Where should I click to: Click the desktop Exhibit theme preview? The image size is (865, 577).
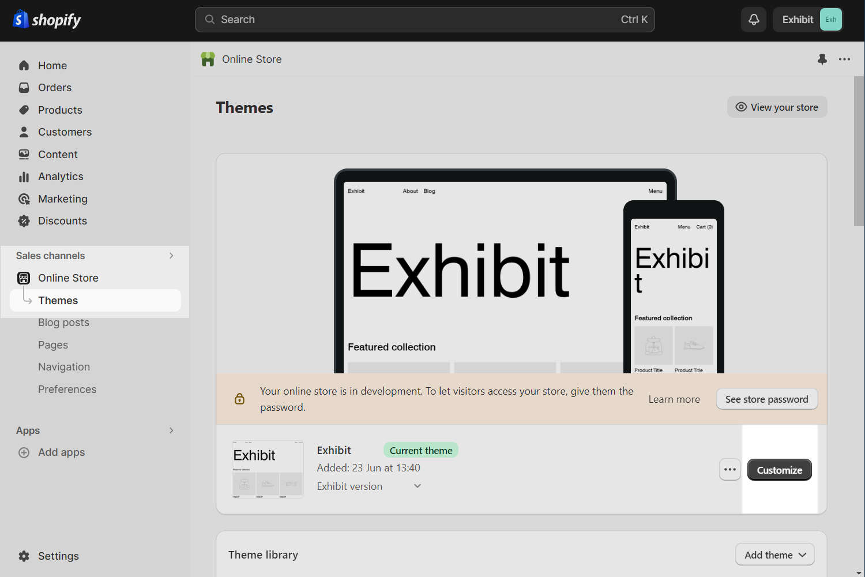(x=479, y=271)
